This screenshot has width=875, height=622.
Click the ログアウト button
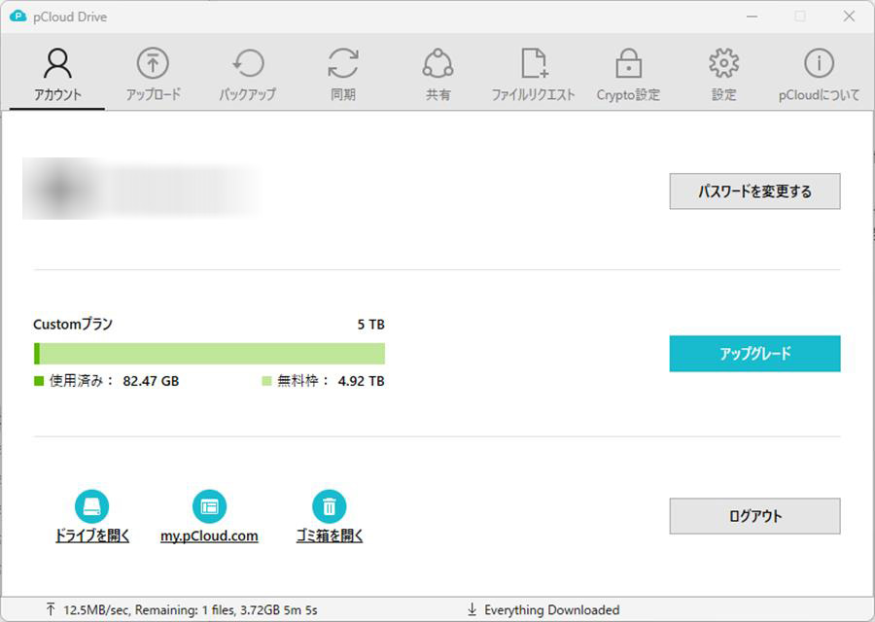point(754,516)
